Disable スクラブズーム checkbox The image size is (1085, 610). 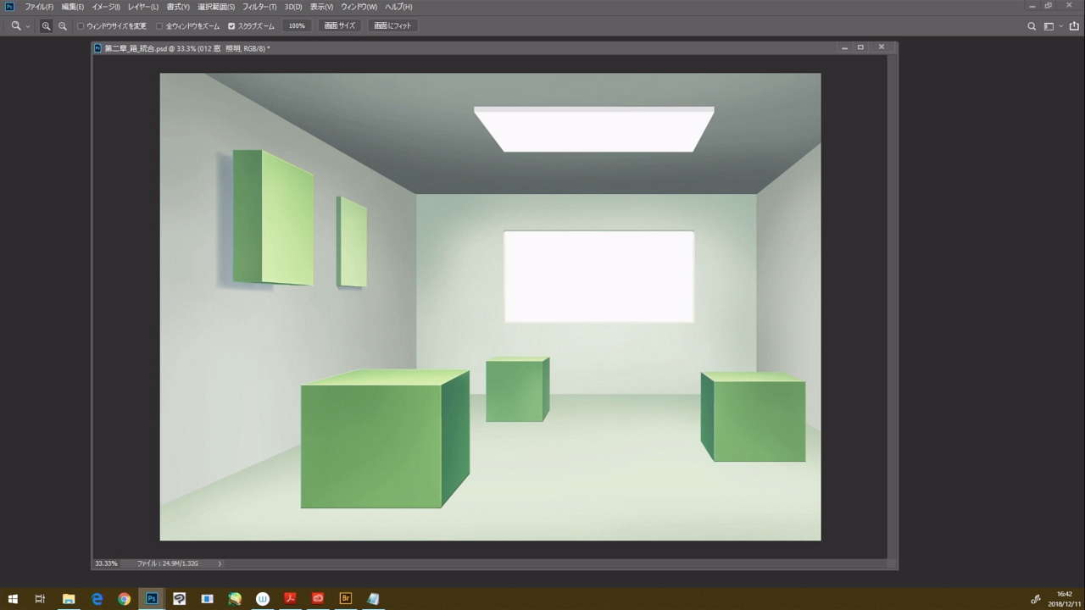231,26
